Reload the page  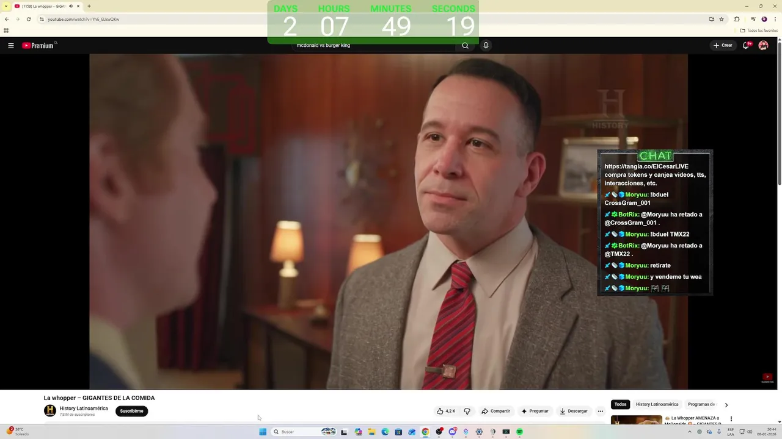pyautogui.click(x=28, y=19)
